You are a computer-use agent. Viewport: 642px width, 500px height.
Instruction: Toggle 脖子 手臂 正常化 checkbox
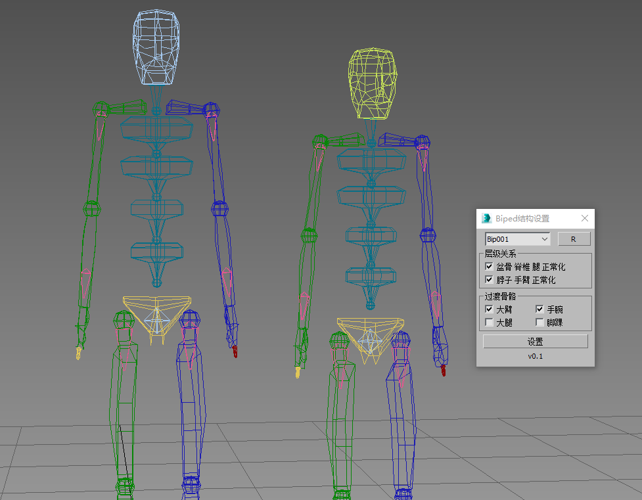coord(489,280)
